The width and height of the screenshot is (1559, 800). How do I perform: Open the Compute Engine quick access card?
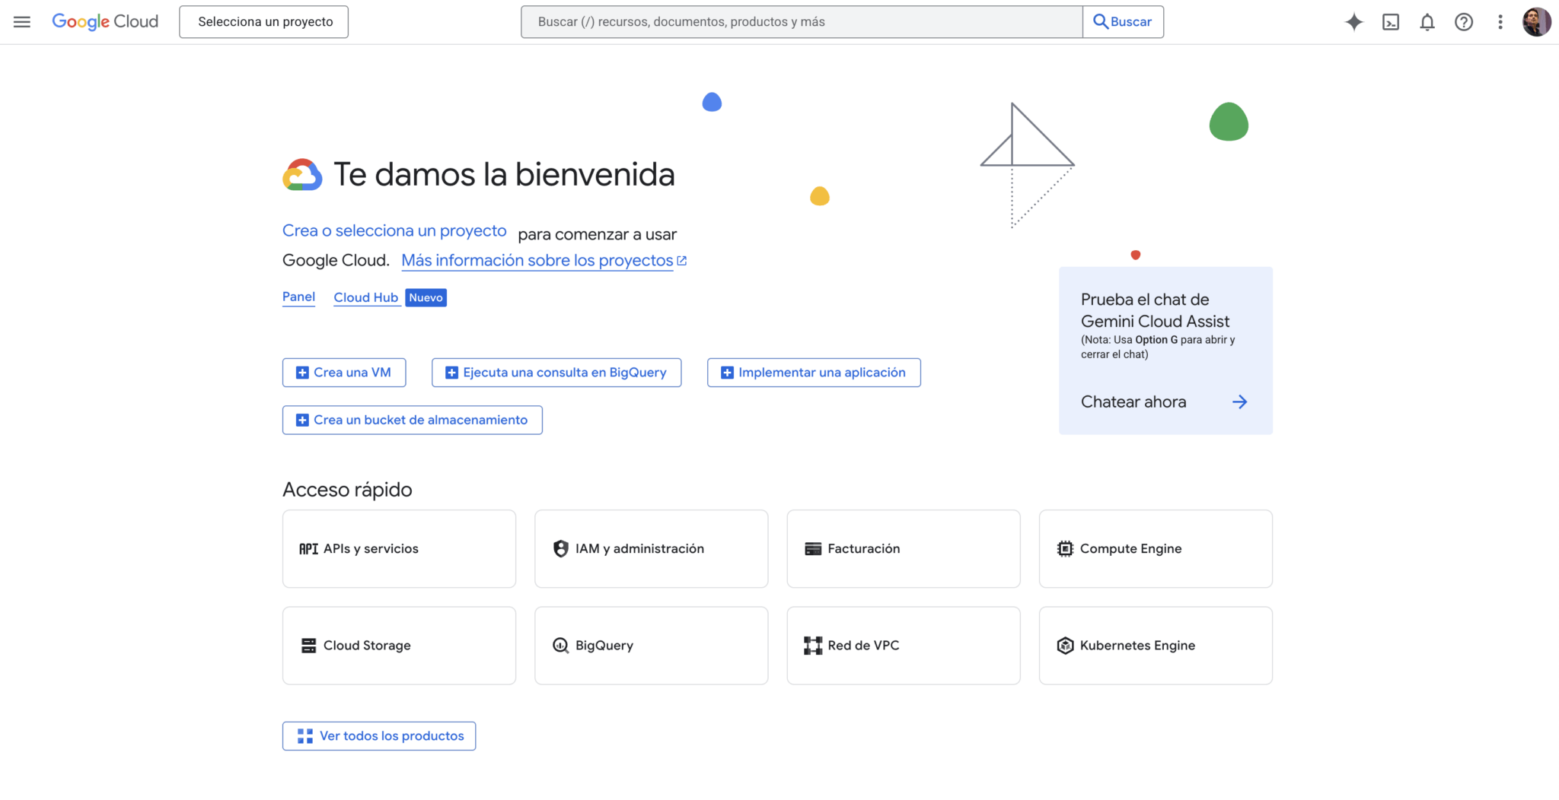coord(1154,548)
